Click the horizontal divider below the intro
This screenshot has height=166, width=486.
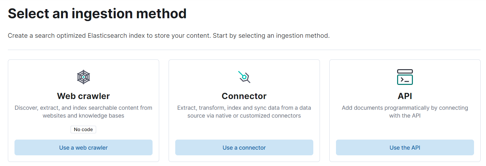[244, 50]
